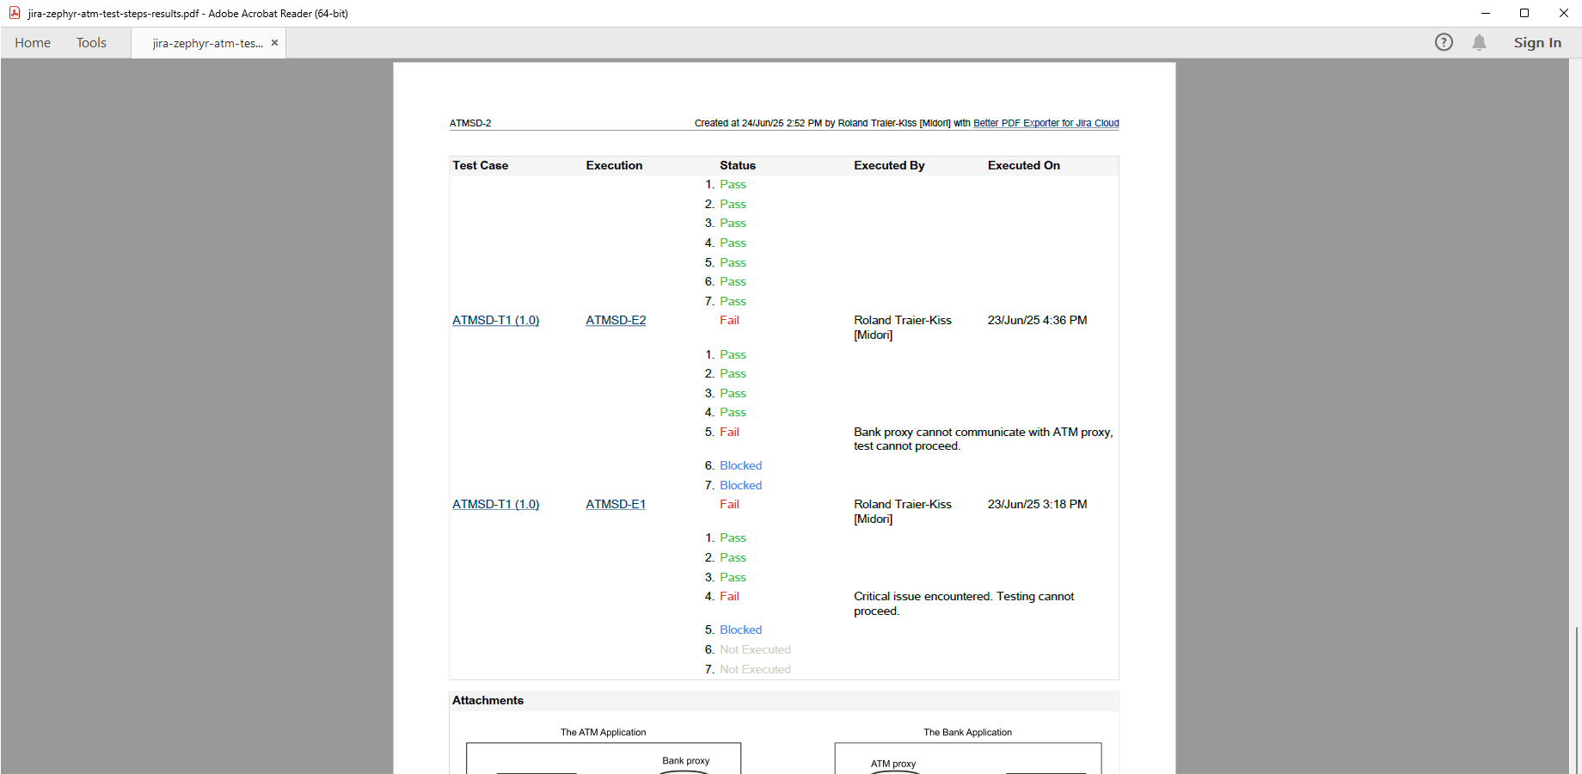Click the Execution column header

pos(614,165)
